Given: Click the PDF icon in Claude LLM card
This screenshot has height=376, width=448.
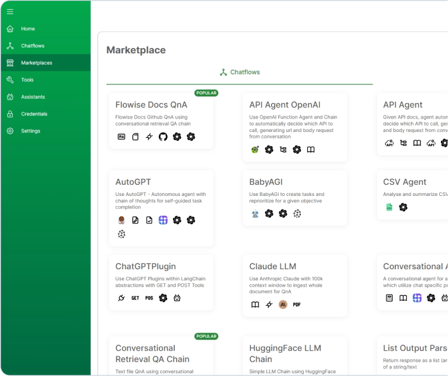Looking at the screenshot, I should coord(297,304).
